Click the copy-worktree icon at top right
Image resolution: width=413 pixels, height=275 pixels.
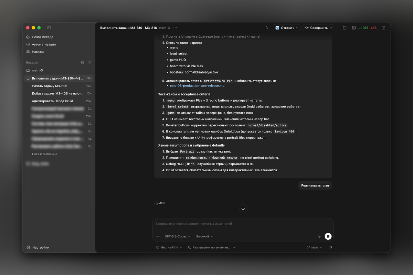[383, 28]
